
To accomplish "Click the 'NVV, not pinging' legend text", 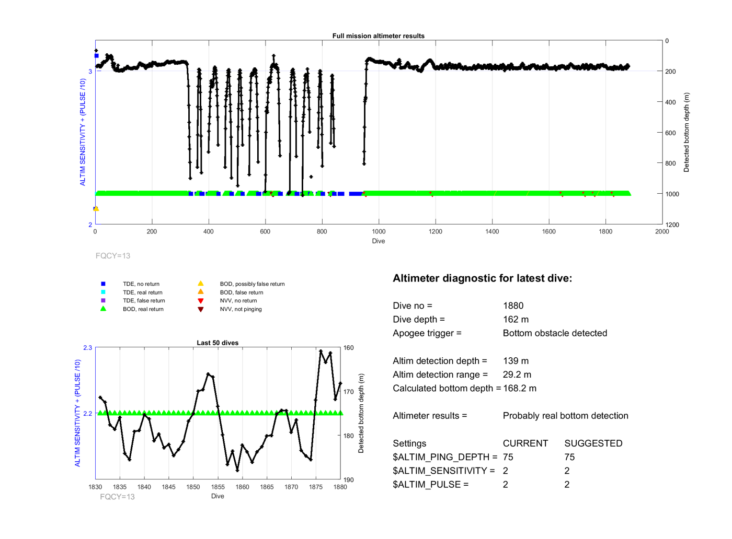I will tap(241, 309).
